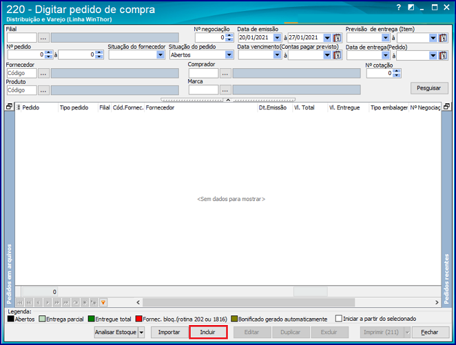The width and height of the screenshot is (456, 345).
Task: Click the Analisar Estoque button
Action: [x=116, y=332]
